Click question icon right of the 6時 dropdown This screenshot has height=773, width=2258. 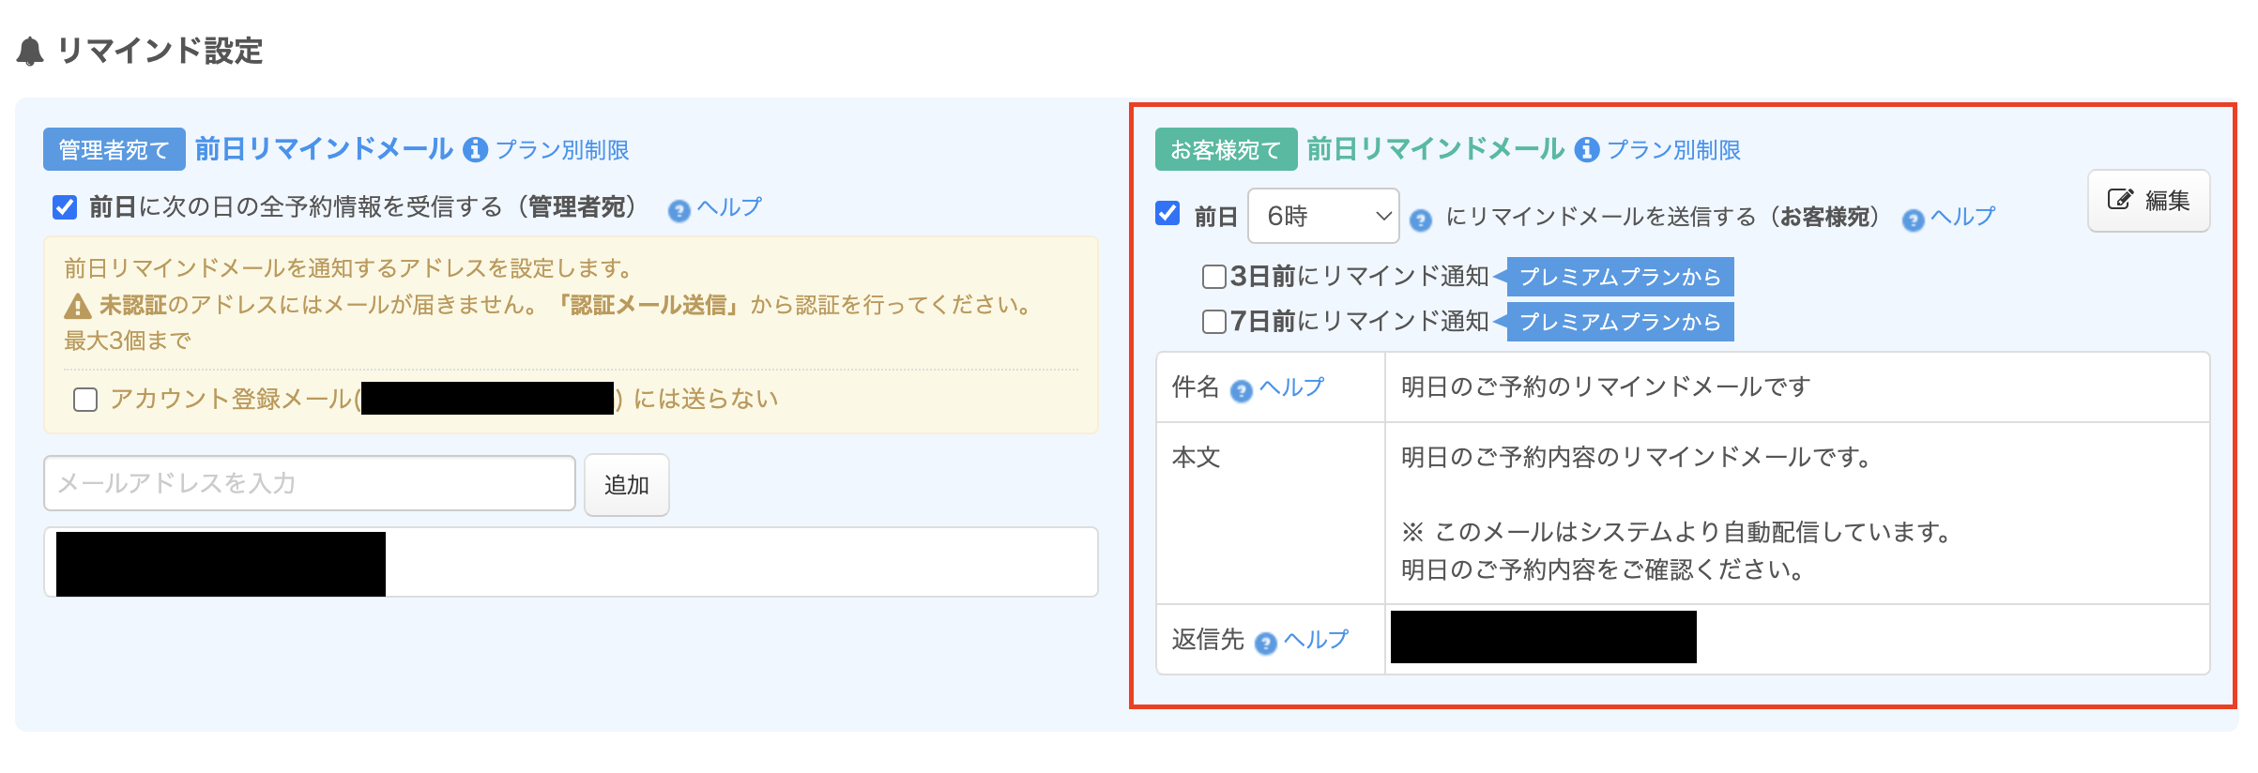(x=1421, y=220)
